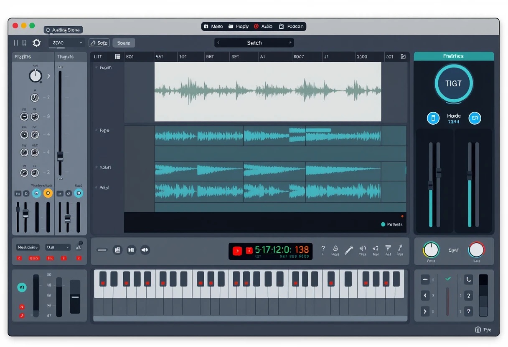This screenshot has height=347, width=508.
Task: Click the Traguts volume fader handle
Action: point(60,156)
